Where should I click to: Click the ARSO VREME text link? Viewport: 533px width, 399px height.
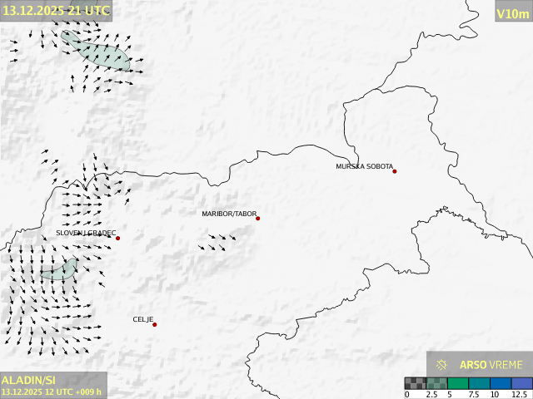tap(491, 365)
